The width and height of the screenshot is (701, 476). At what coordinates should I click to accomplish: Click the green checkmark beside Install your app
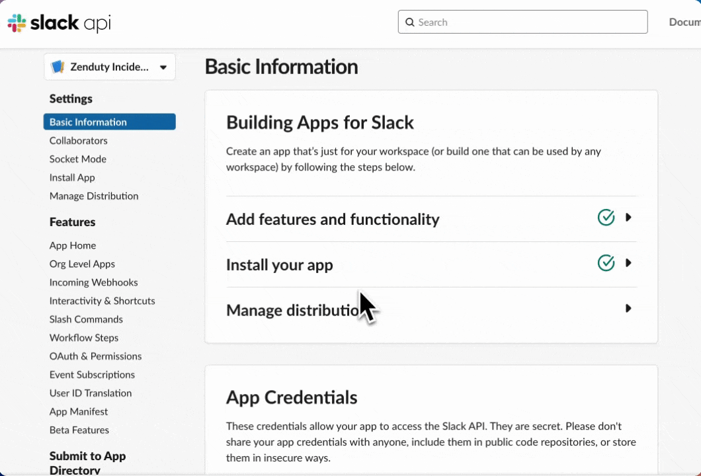pos(606,263)
